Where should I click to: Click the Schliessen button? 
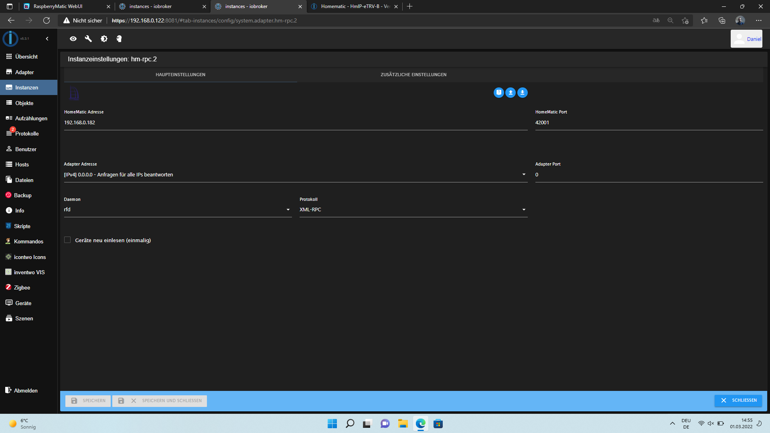pos(738,401)
